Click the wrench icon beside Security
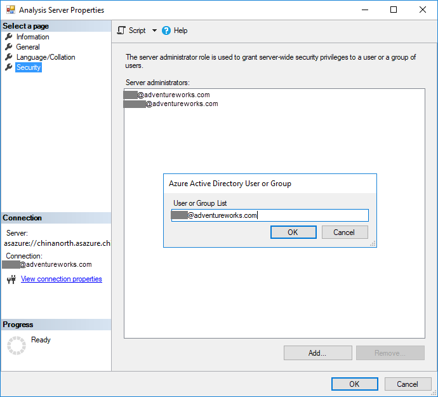 click(9, 67)
